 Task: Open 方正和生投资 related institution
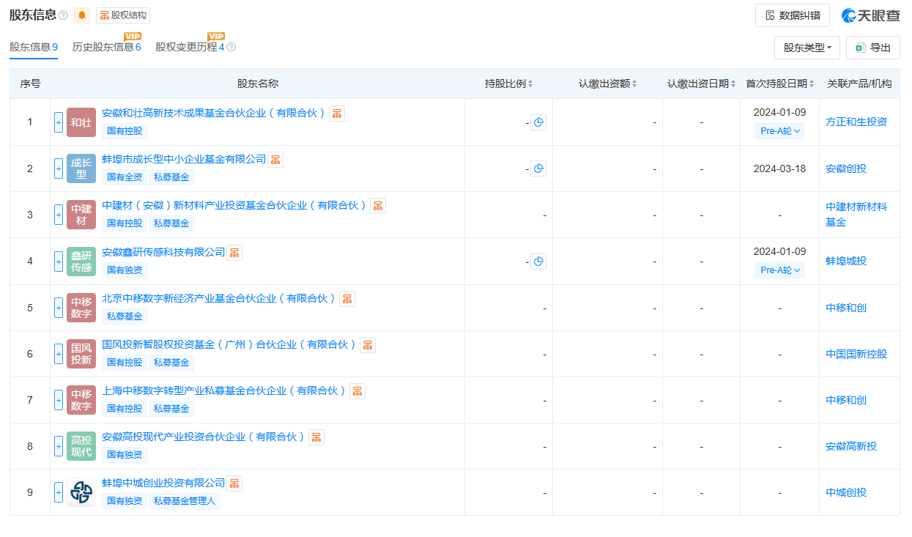[x=856, y=122]
